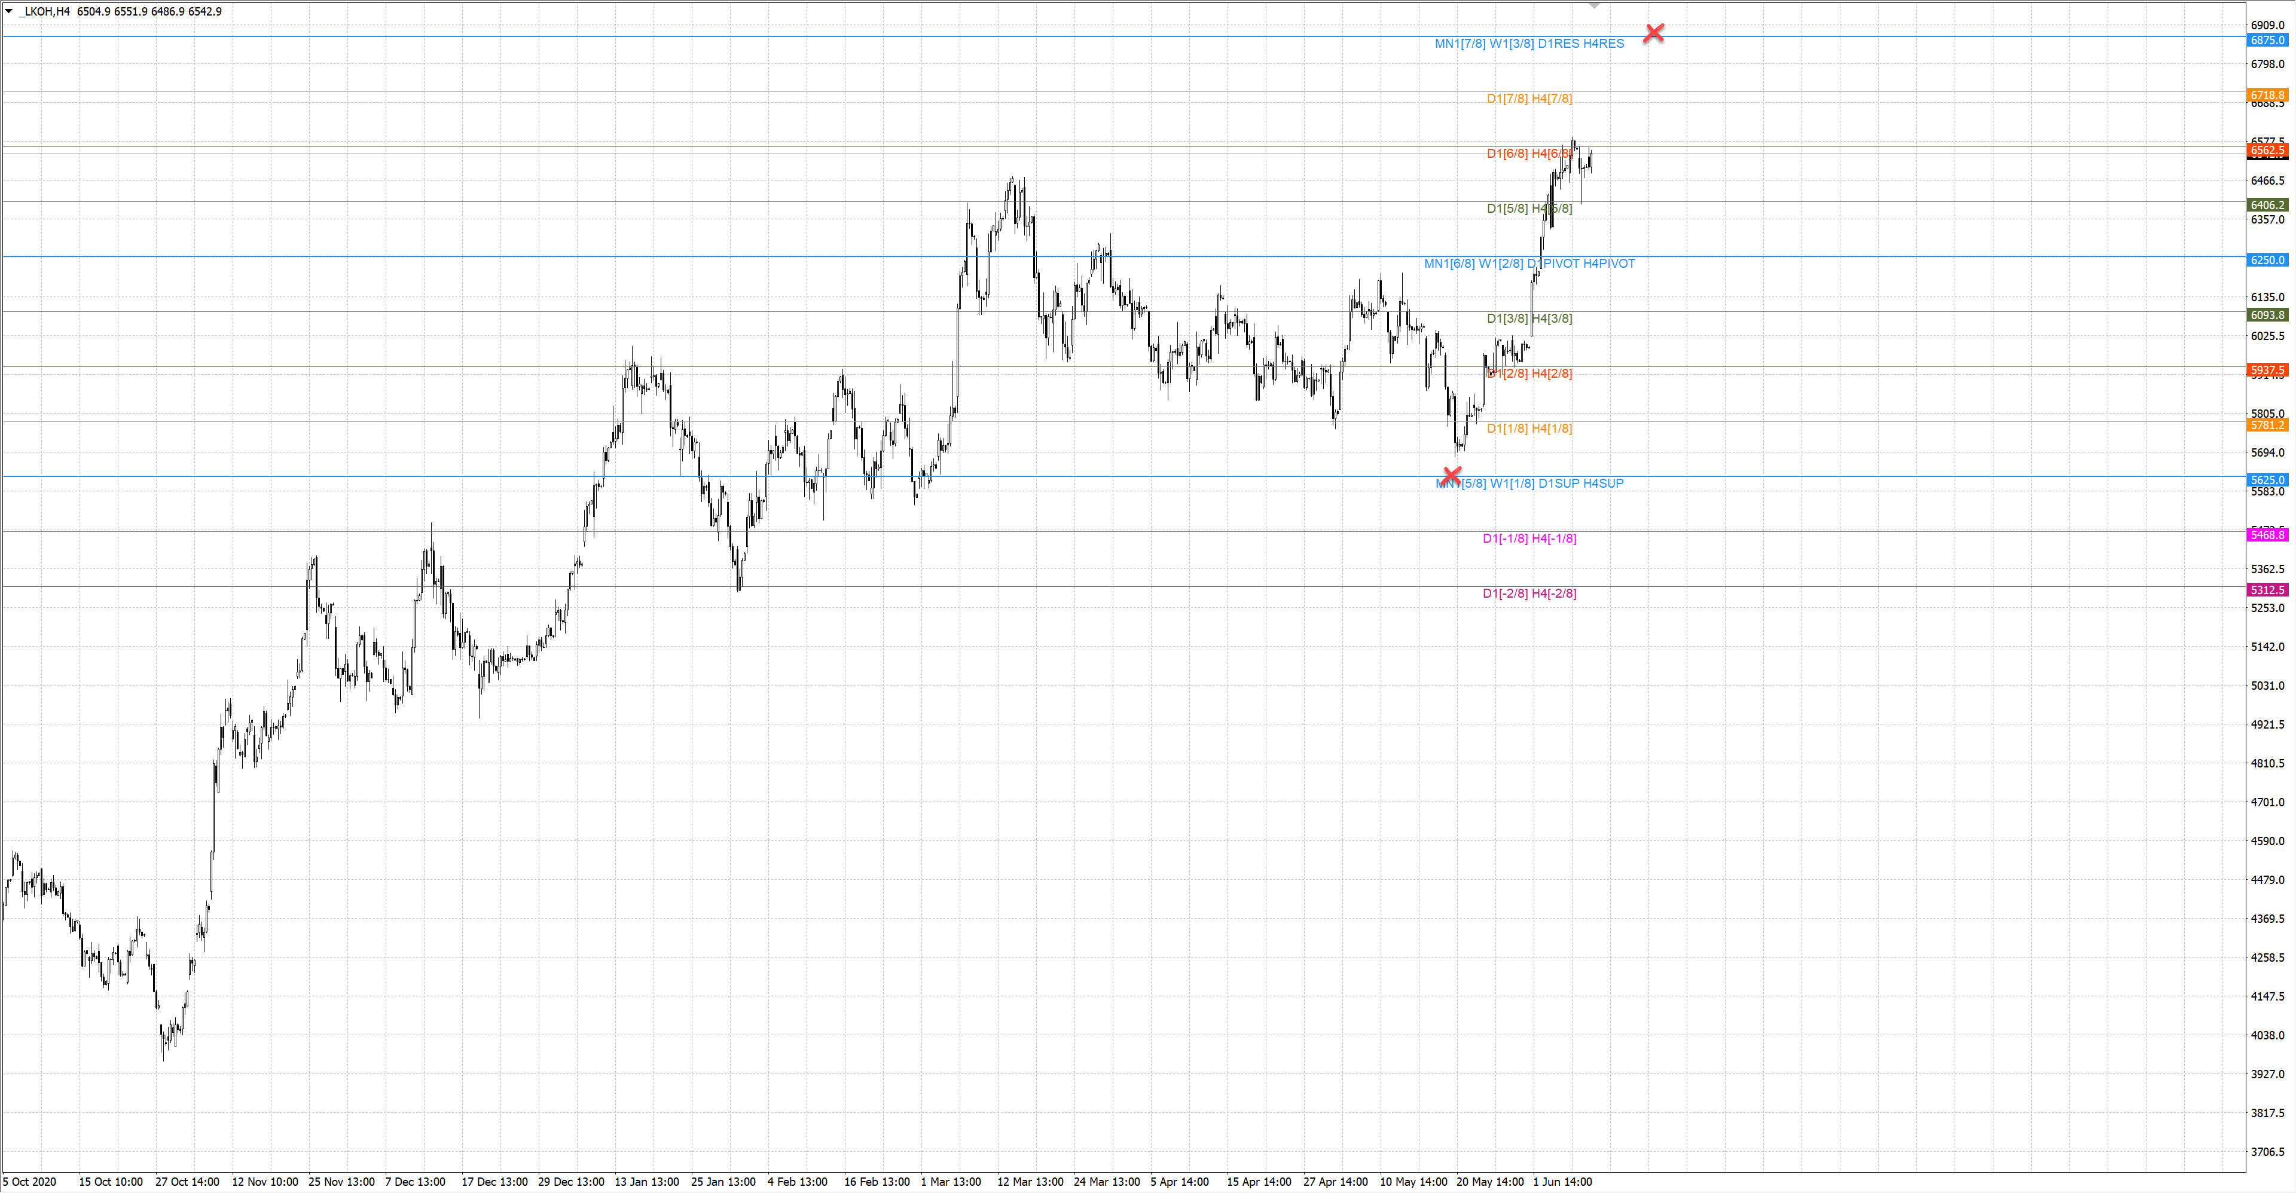Select the D1[7/8] H4[7/8] orange label
The width and height of the screenshot is (2296, 1193).
click(1529, 99)
